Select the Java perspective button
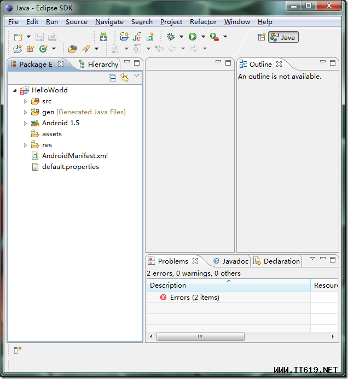This screenshot has width=348, height=379. (x=283, y=37)
